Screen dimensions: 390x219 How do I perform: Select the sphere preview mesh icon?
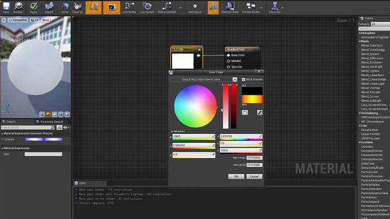point(48,114)
